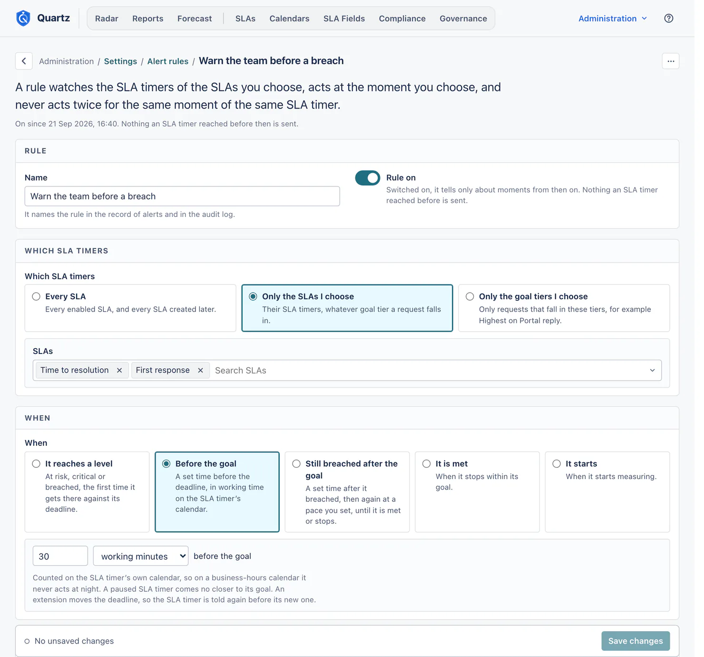Remove the First response SLA chip

pos(200,370)
